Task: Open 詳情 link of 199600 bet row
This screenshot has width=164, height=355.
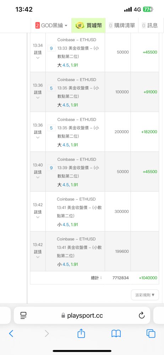Action: 38,252
